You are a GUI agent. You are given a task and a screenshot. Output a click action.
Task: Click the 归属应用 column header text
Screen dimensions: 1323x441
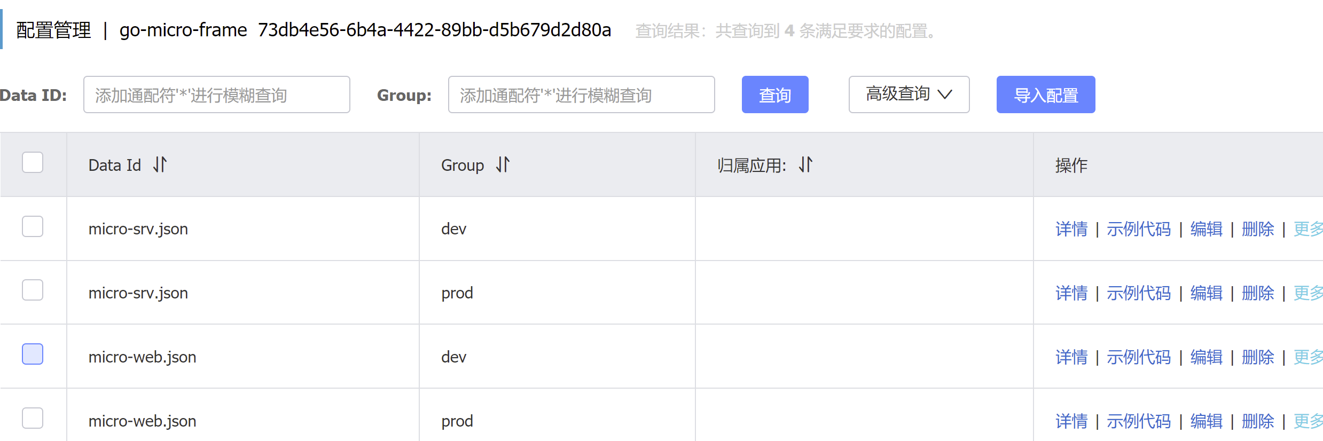coord(752,165)
